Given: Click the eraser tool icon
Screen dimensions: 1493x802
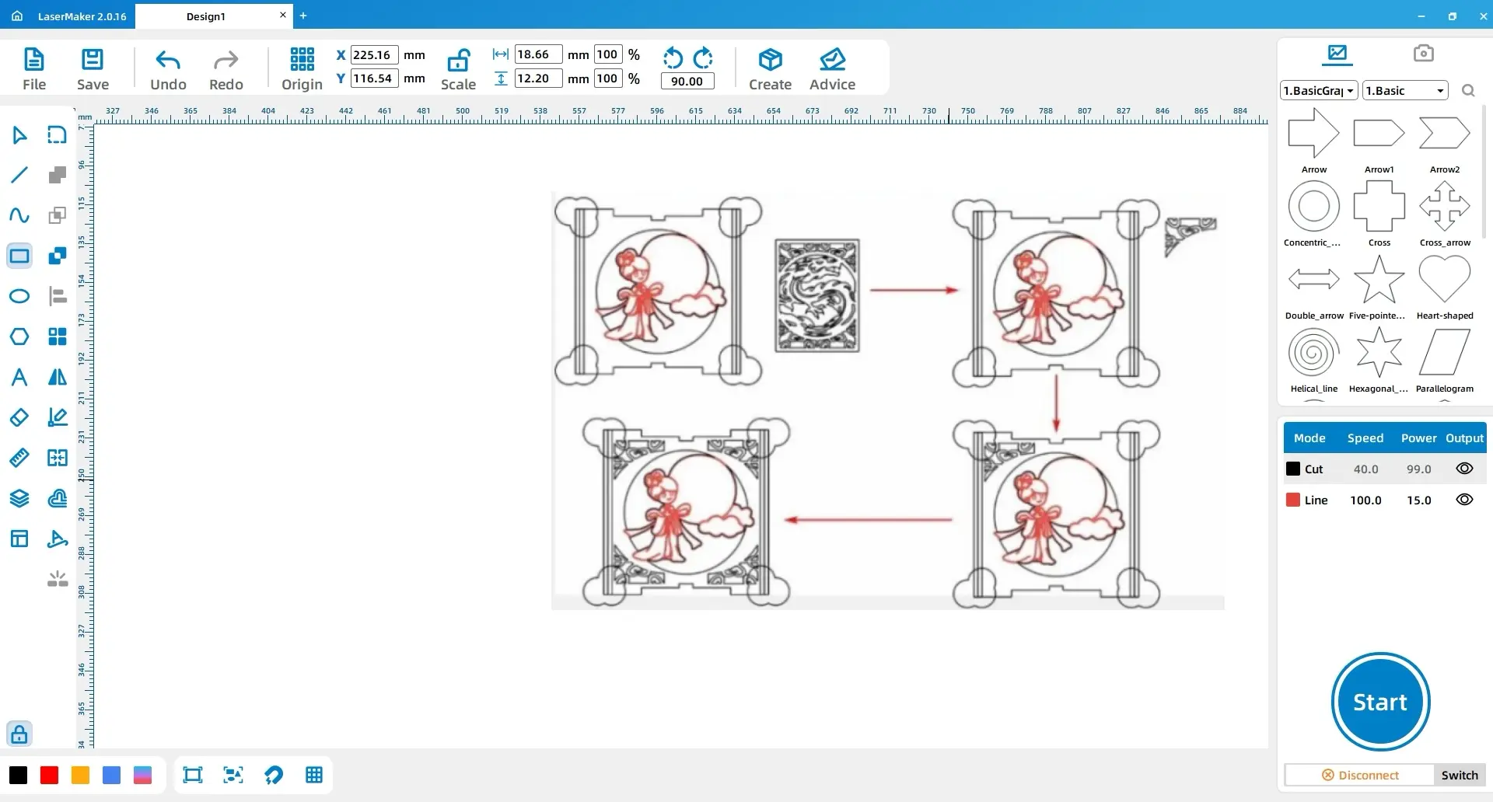Looking at the screenshot, I should (x=19, y=417).
